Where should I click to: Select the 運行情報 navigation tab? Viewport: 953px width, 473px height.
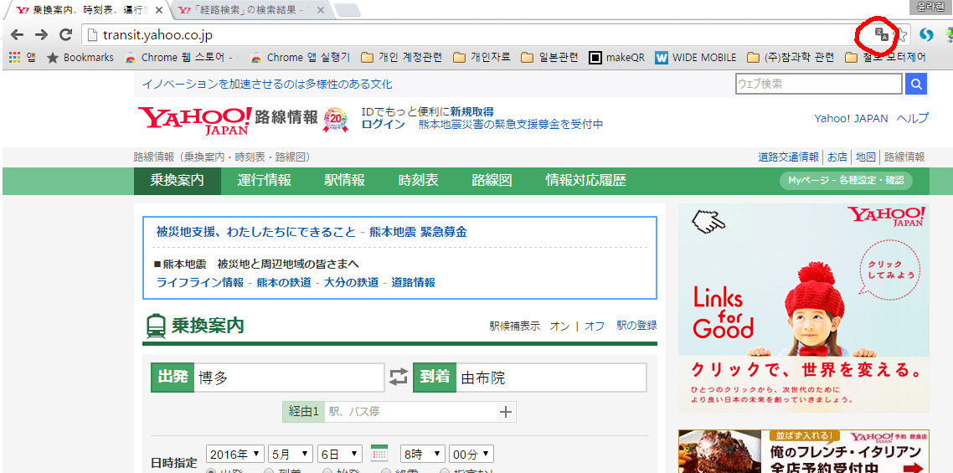(264, 181)
